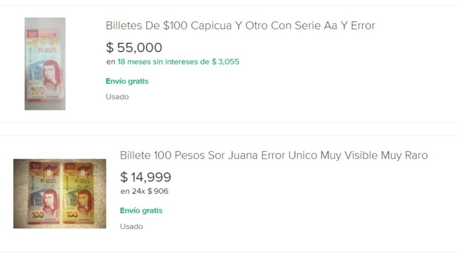Click the "en 24x $906" installment line
This screenshot has height=257, width=457.
coord(144,191)
